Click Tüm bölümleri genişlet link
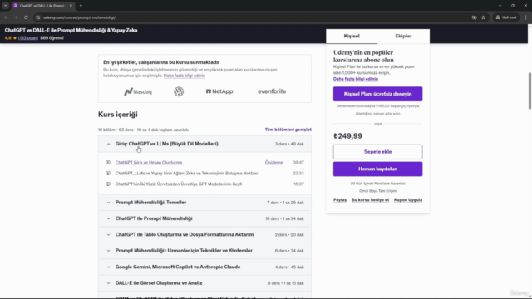 coord(288,130)
